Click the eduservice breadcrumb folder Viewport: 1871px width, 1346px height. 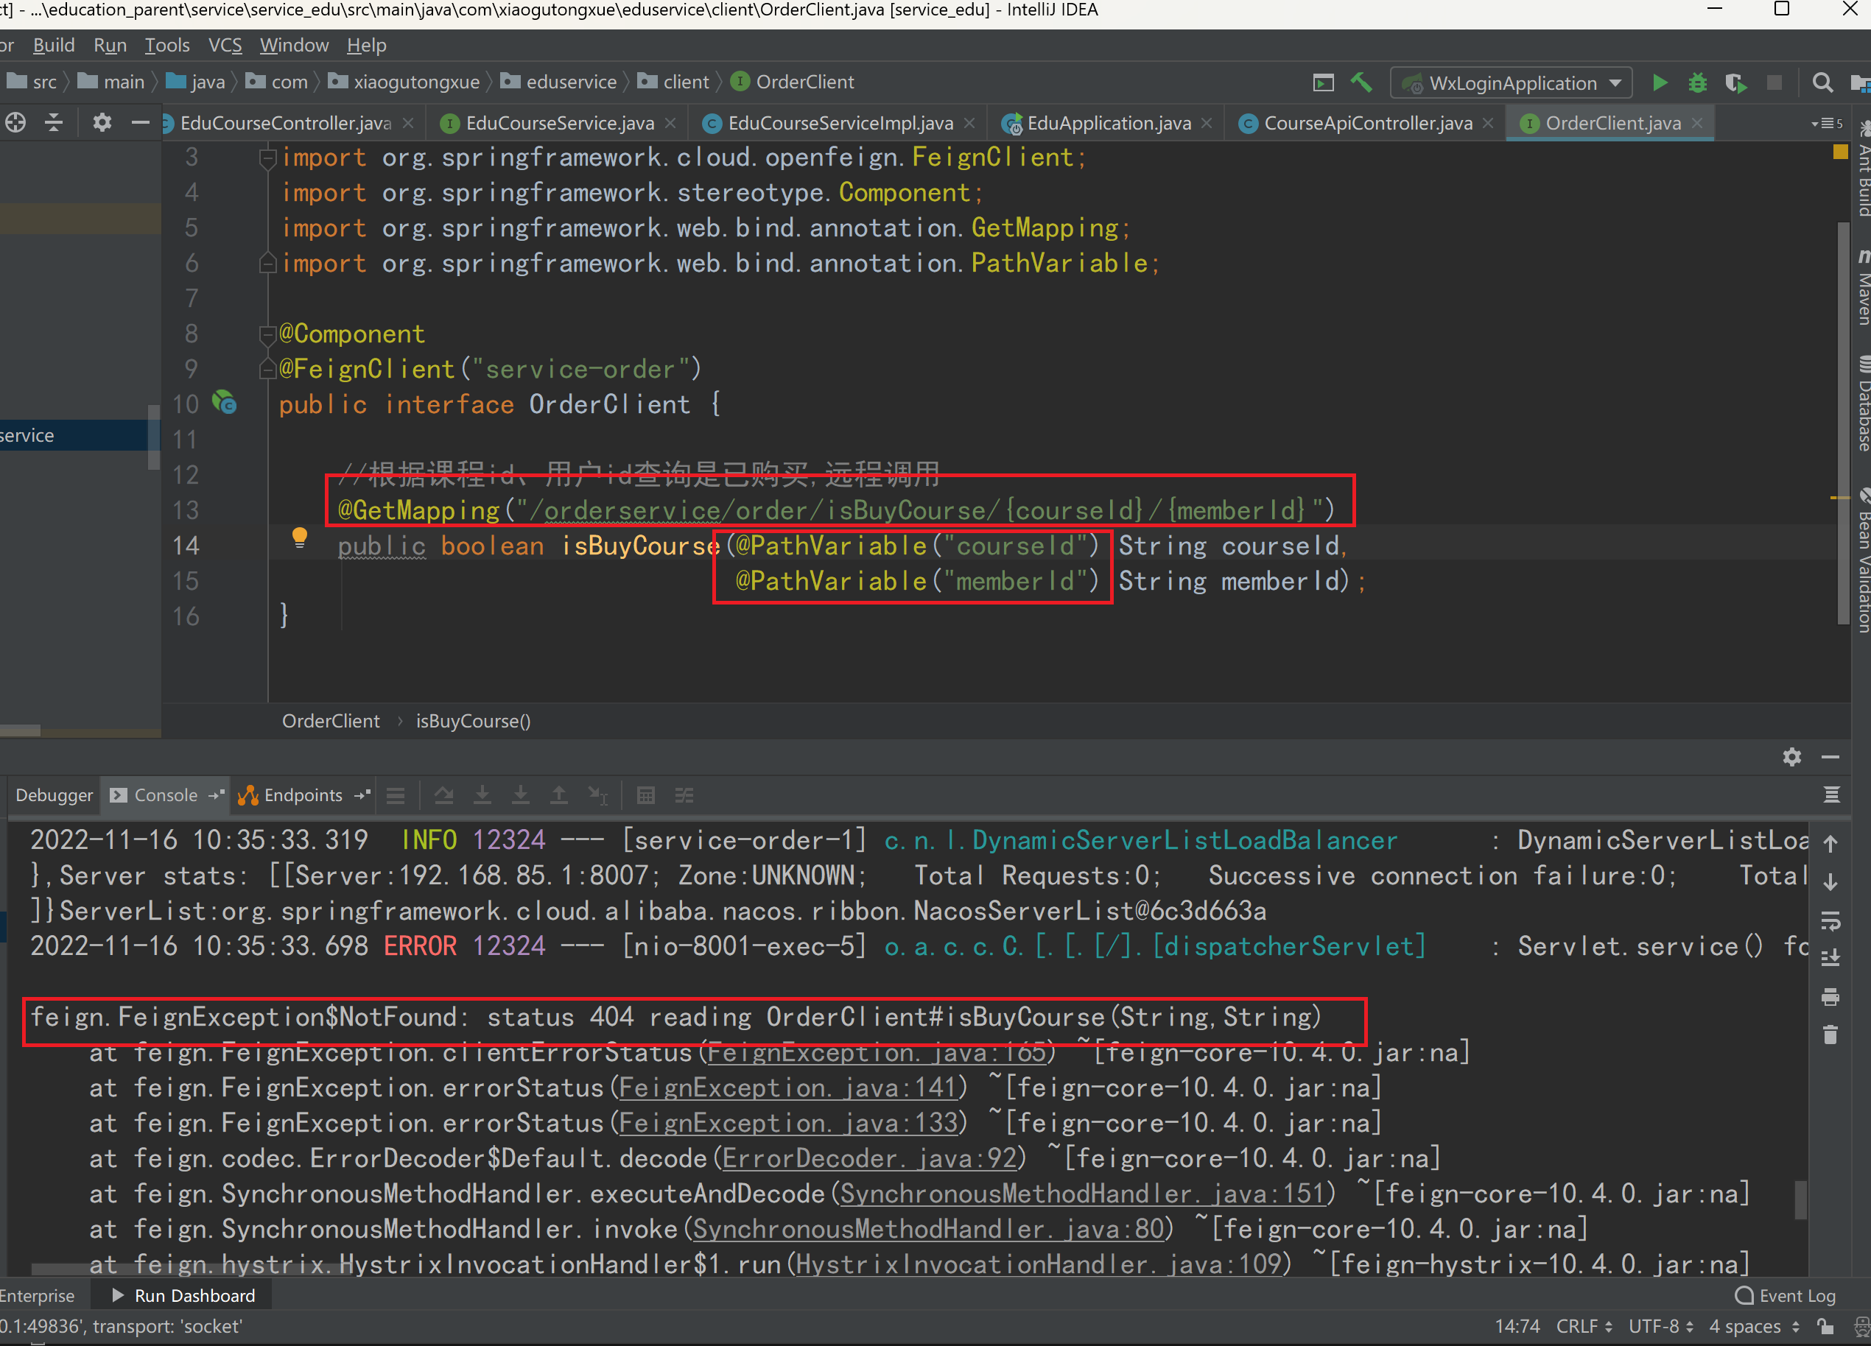tap(559, 82)
